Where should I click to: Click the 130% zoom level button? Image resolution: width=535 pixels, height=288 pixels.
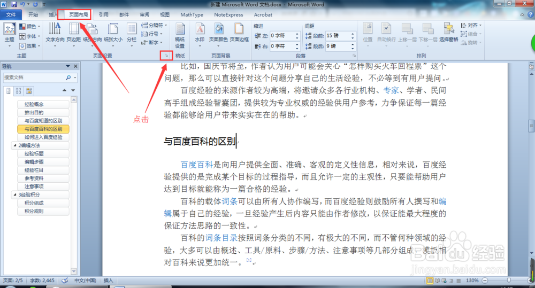tap(472, 281)
